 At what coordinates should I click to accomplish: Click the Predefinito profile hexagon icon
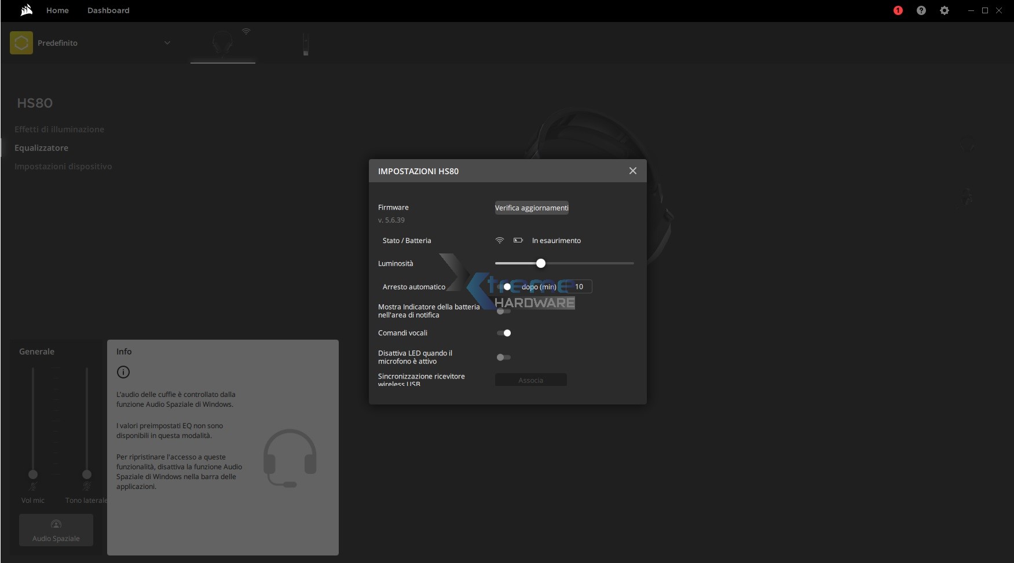tap(21, 43)
